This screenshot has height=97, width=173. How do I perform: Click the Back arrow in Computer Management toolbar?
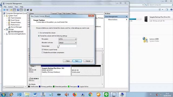pos(4,10)
